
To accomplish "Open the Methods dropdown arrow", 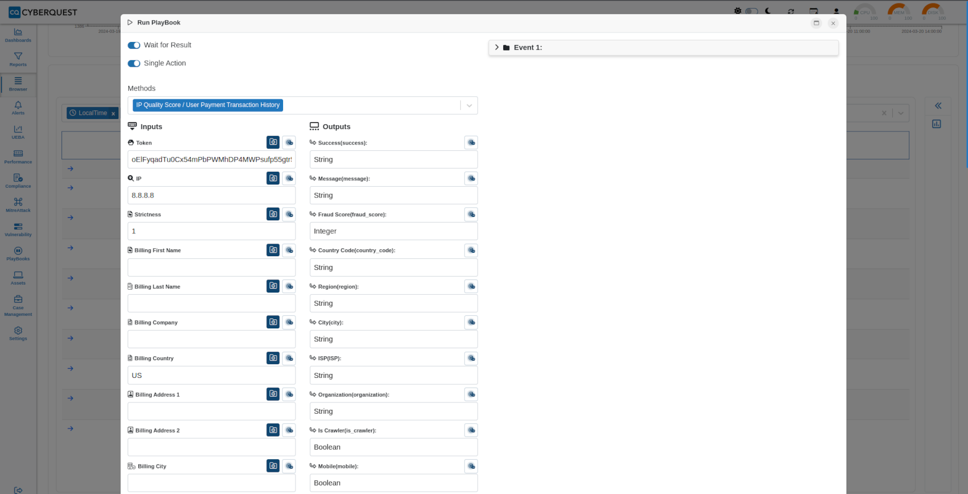I will 469,105.
